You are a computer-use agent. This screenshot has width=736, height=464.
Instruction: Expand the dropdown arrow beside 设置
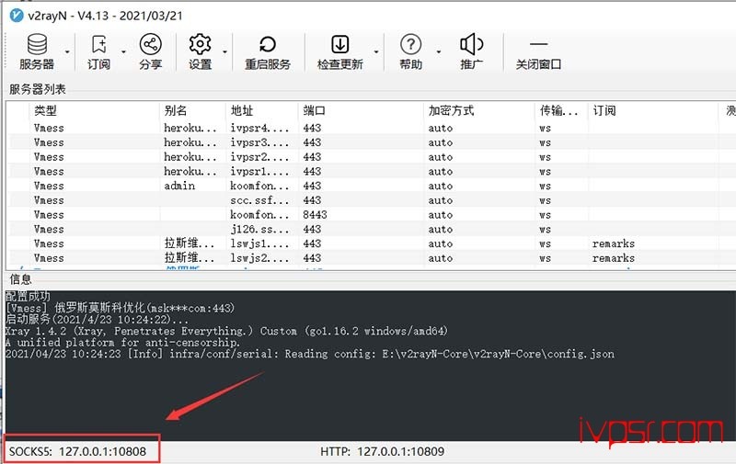pyautogui.click(x=224, y=51)
